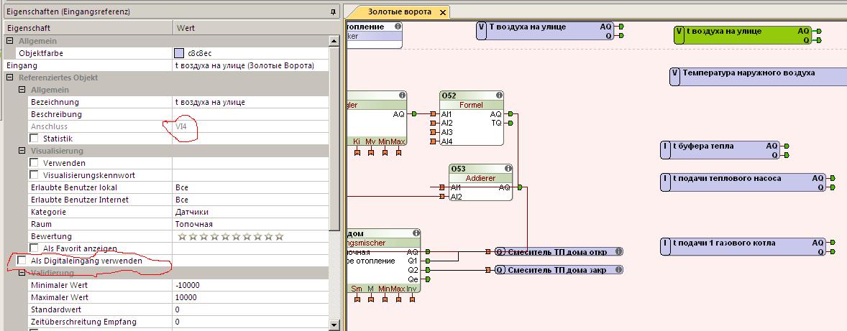Click the info icon on Addierer block O53
Viewport: 847px width, 331px height.
click(x=507, y=169)
